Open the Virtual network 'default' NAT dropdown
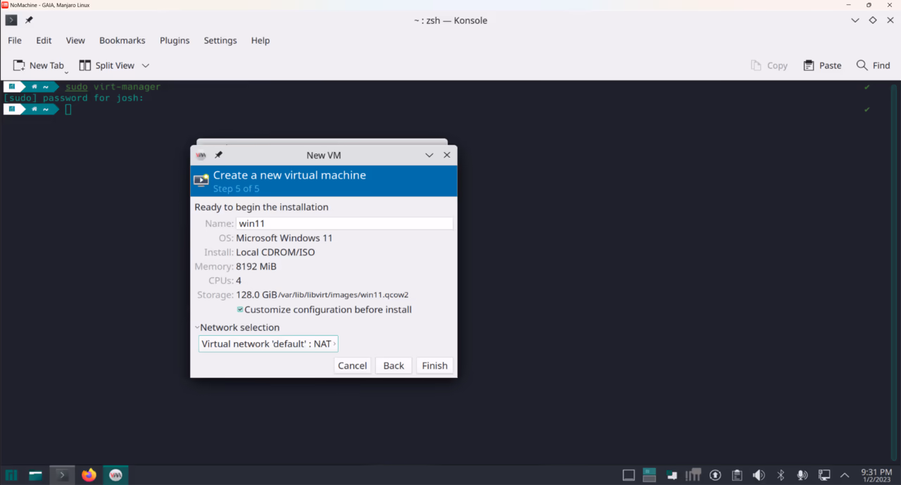This screenshot has height=485, width=901. tap(268, 344)
